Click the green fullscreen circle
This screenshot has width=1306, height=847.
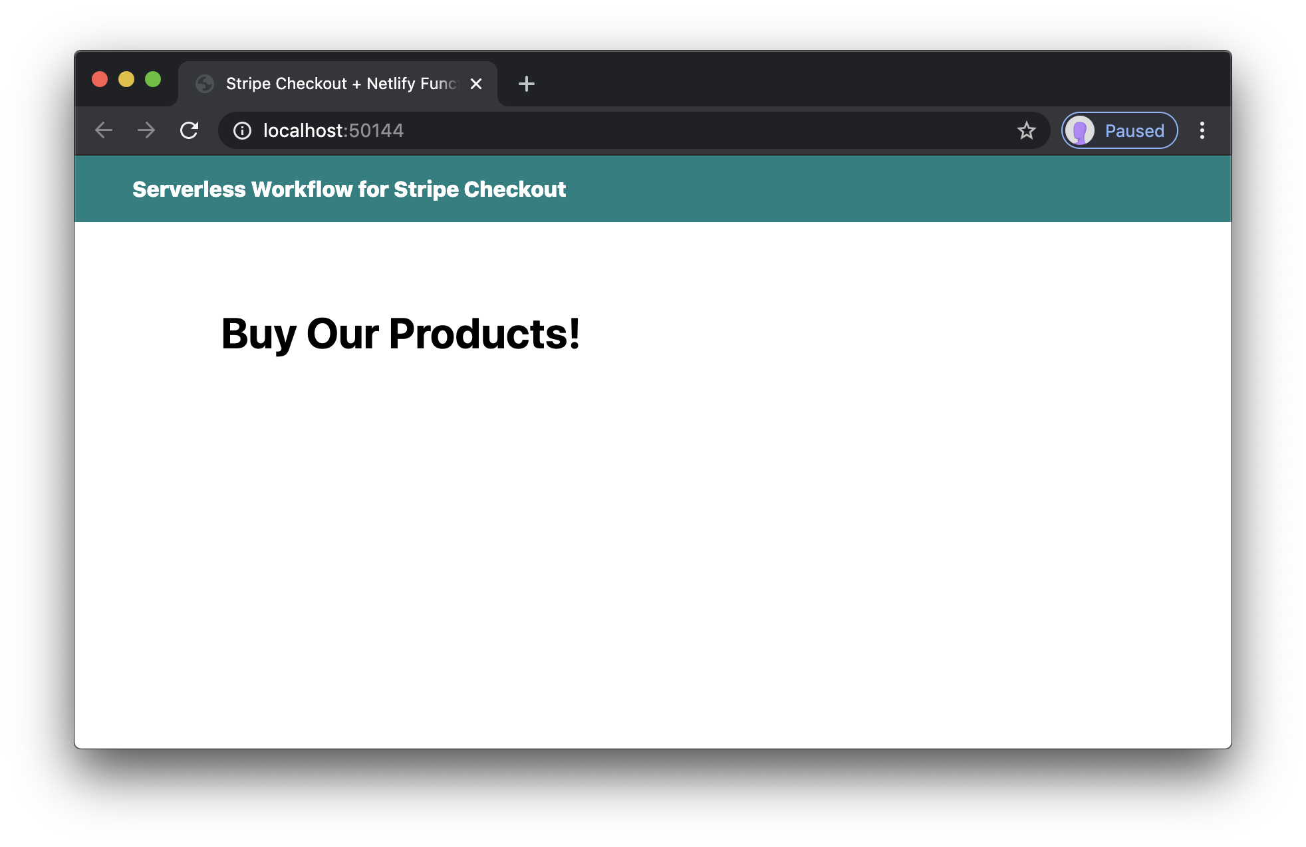coord(152,79)
